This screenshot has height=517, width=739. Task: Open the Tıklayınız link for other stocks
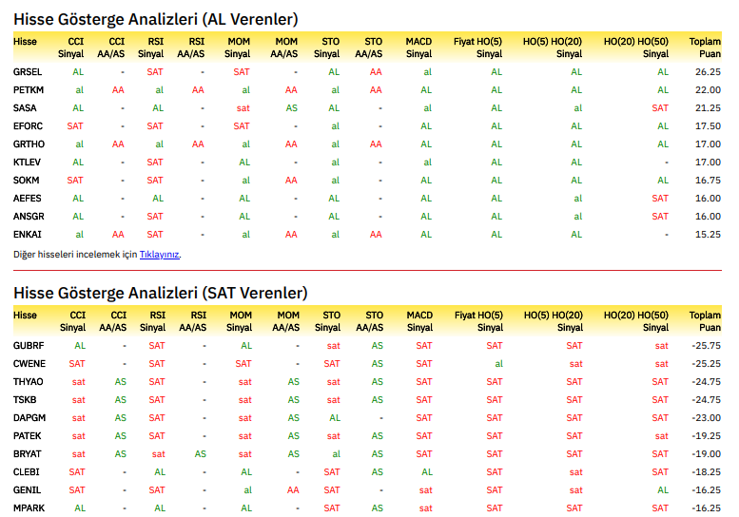(x=159, y=255)
